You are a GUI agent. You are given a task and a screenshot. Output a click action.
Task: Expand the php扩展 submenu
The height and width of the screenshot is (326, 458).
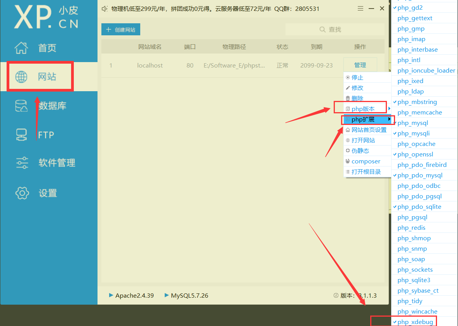[367, 120]
